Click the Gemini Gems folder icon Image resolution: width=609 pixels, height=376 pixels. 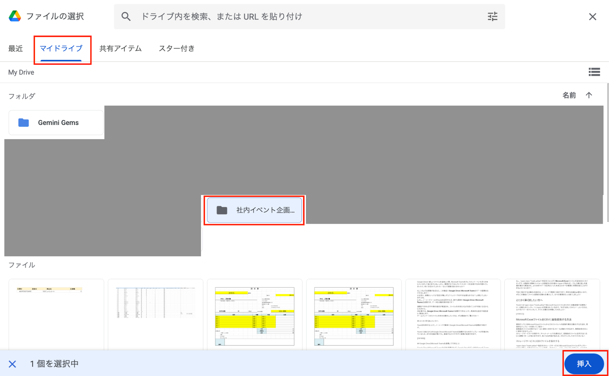24,123
